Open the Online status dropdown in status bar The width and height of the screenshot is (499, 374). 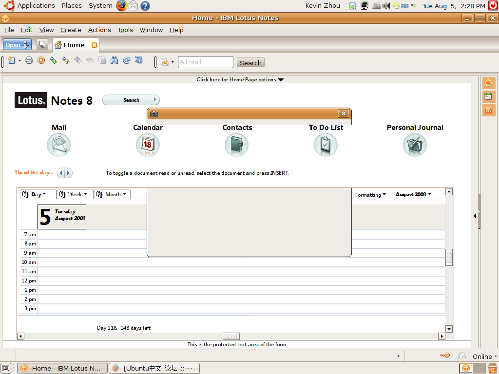click(x=485, y=356)
